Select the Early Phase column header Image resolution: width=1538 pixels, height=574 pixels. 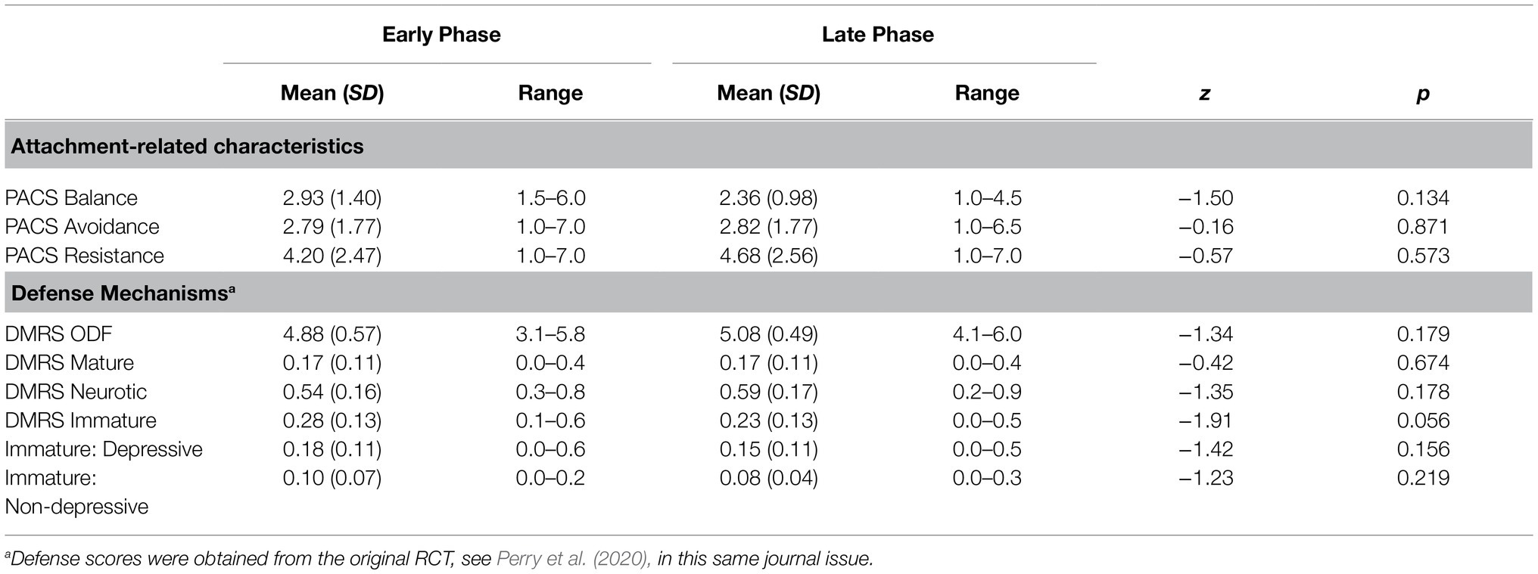click(441, 35)
